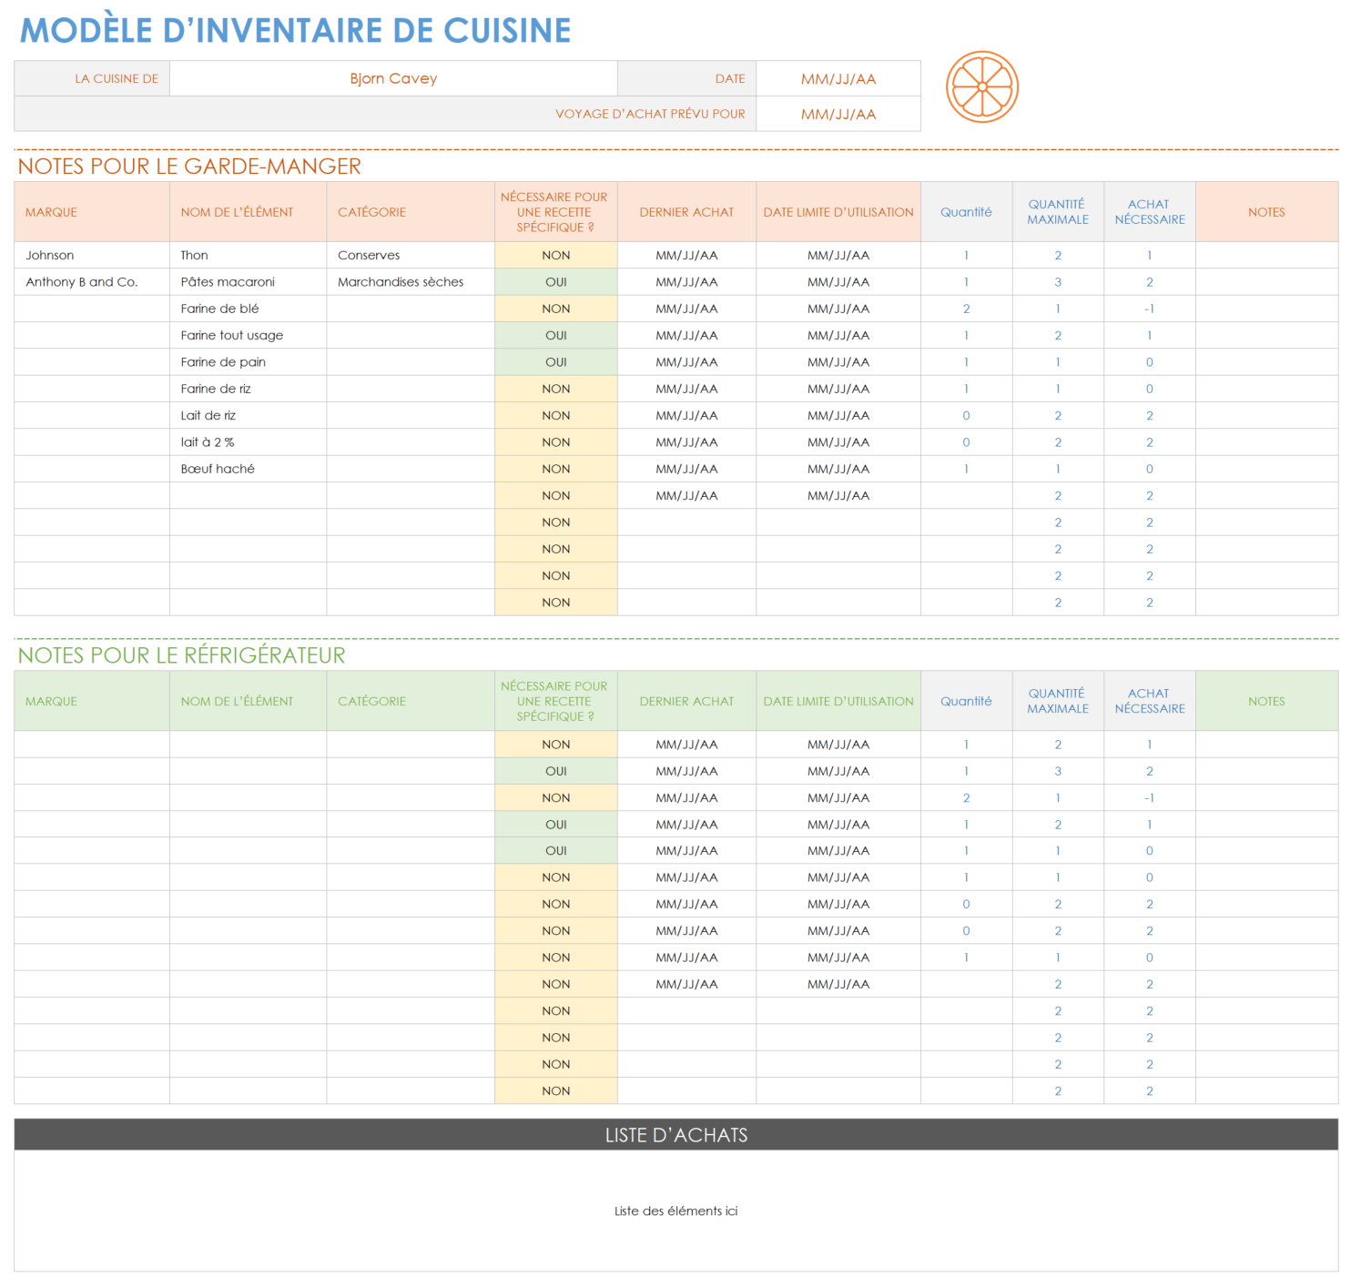Click the 'Thon' item cell
This screenshot has width=1351, height=1277.
(x=248, y=255)
